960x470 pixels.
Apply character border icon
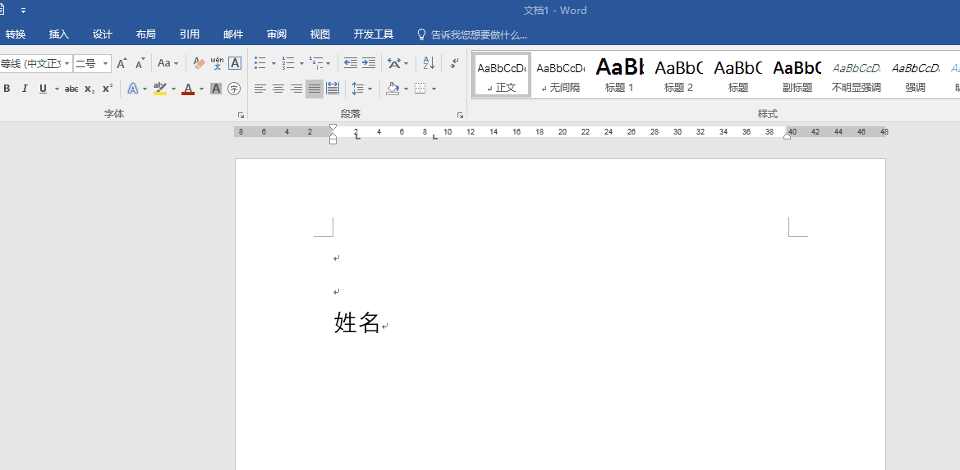click(235, 63)
